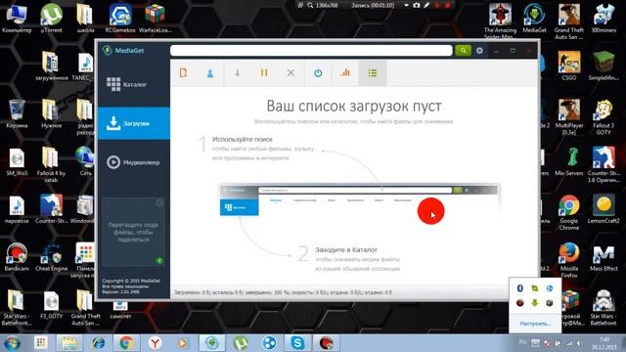Click the red record icon in tray popup
The height and width of the screenshot is (352, 626).
tap(519, 303)
